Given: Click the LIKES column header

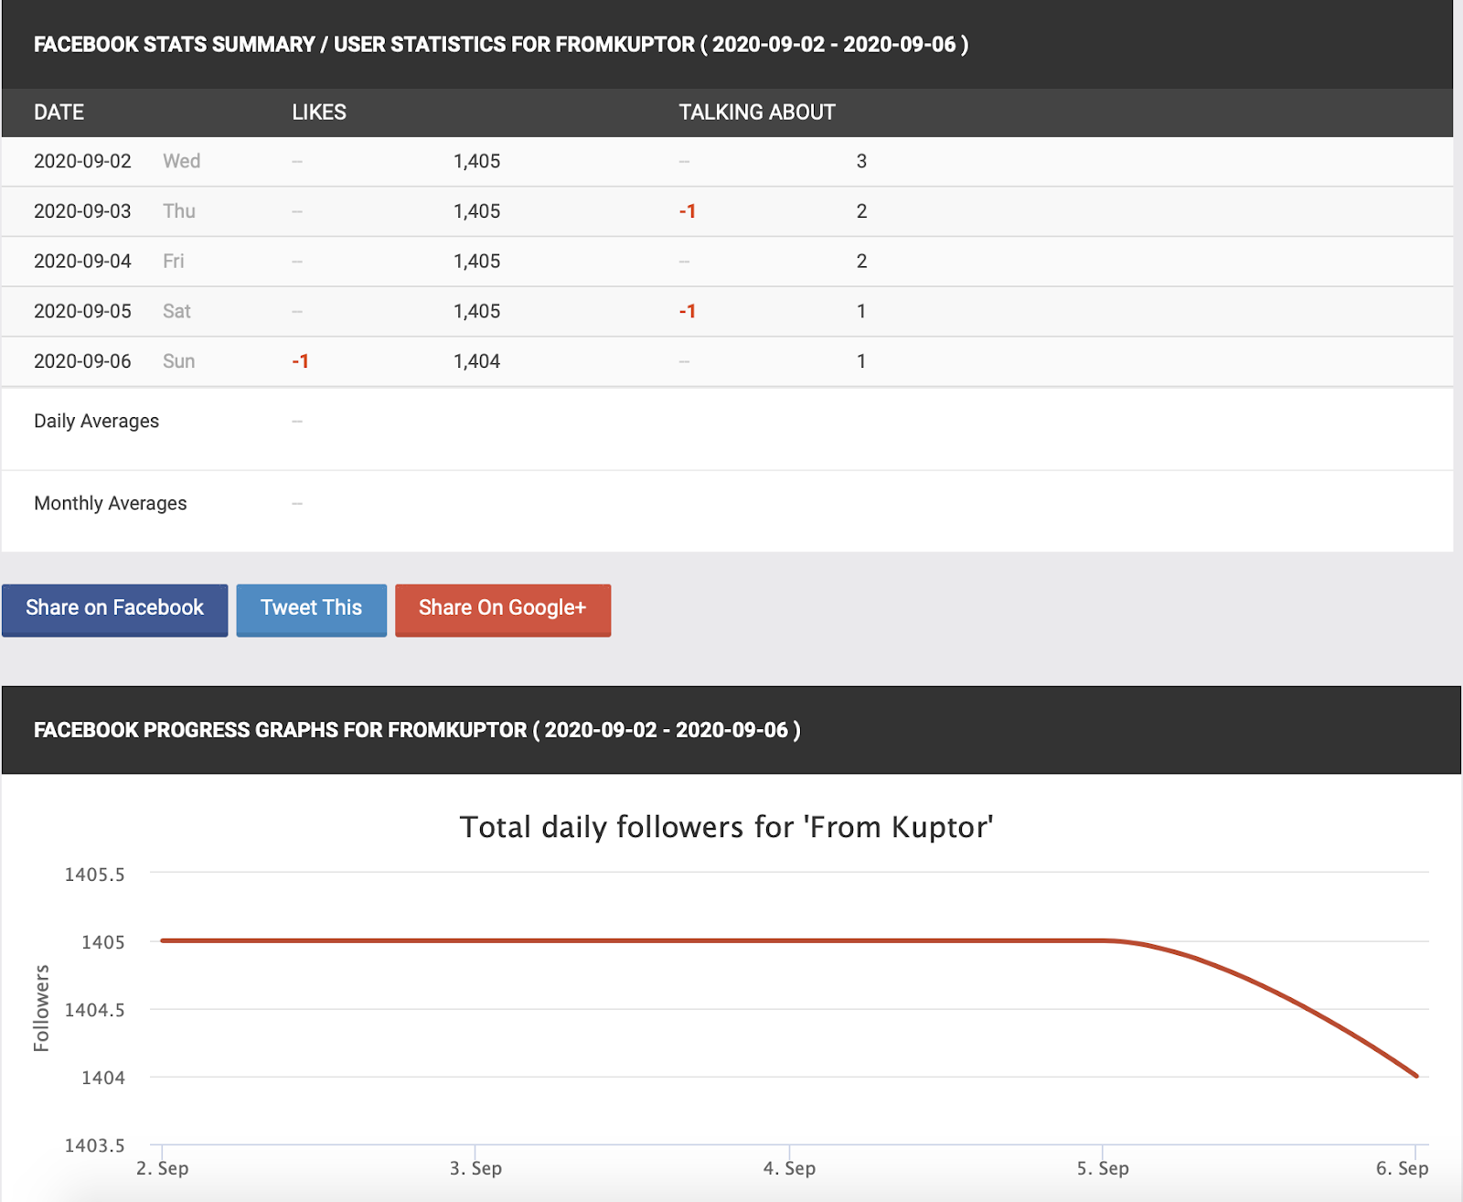Looking at the screenshot, I should click(x=319, y=113).
